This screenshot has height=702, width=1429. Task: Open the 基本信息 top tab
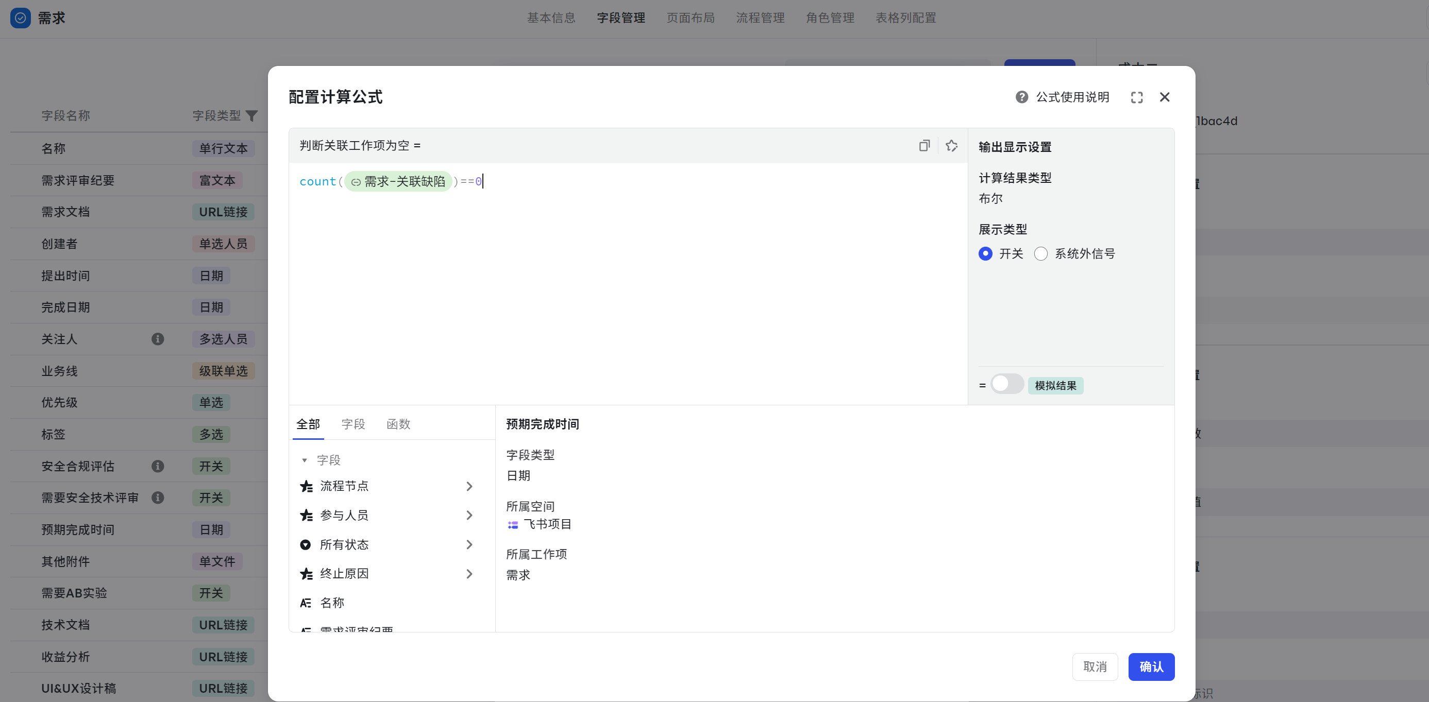point(551,18)
